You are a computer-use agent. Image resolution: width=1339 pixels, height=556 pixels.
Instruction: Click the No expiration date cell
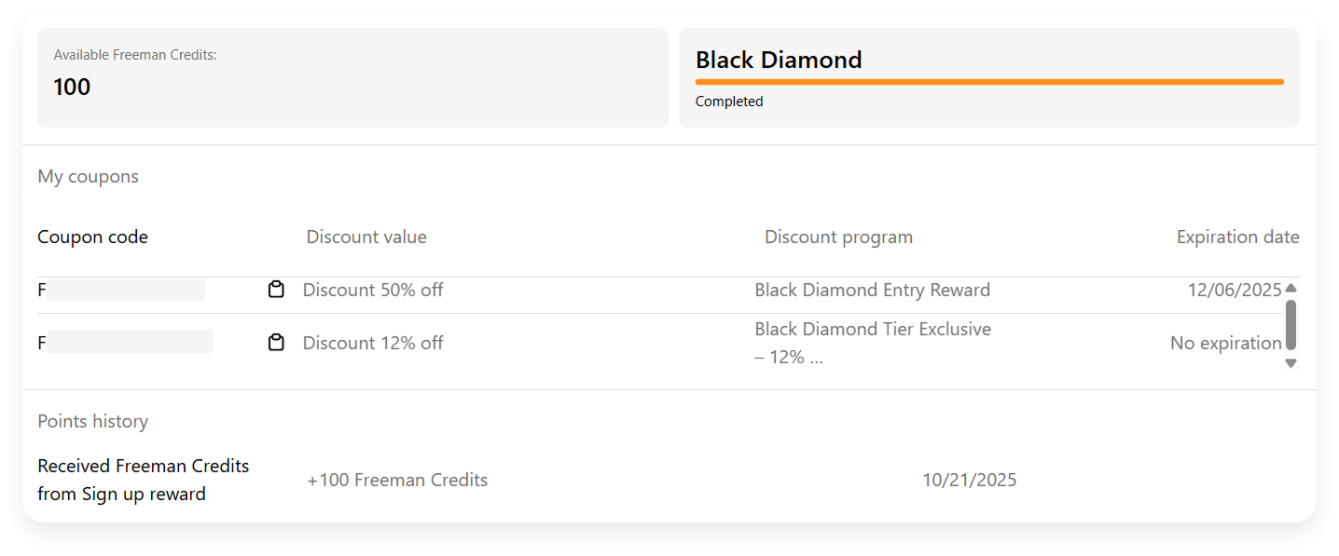pos(1225,343)
